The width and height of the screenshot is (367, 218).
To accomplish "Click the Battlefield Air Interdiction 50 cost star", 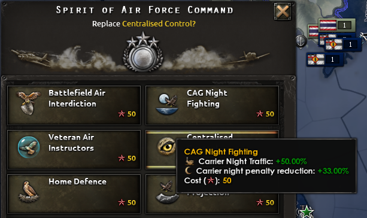I will tap(122, 114).
